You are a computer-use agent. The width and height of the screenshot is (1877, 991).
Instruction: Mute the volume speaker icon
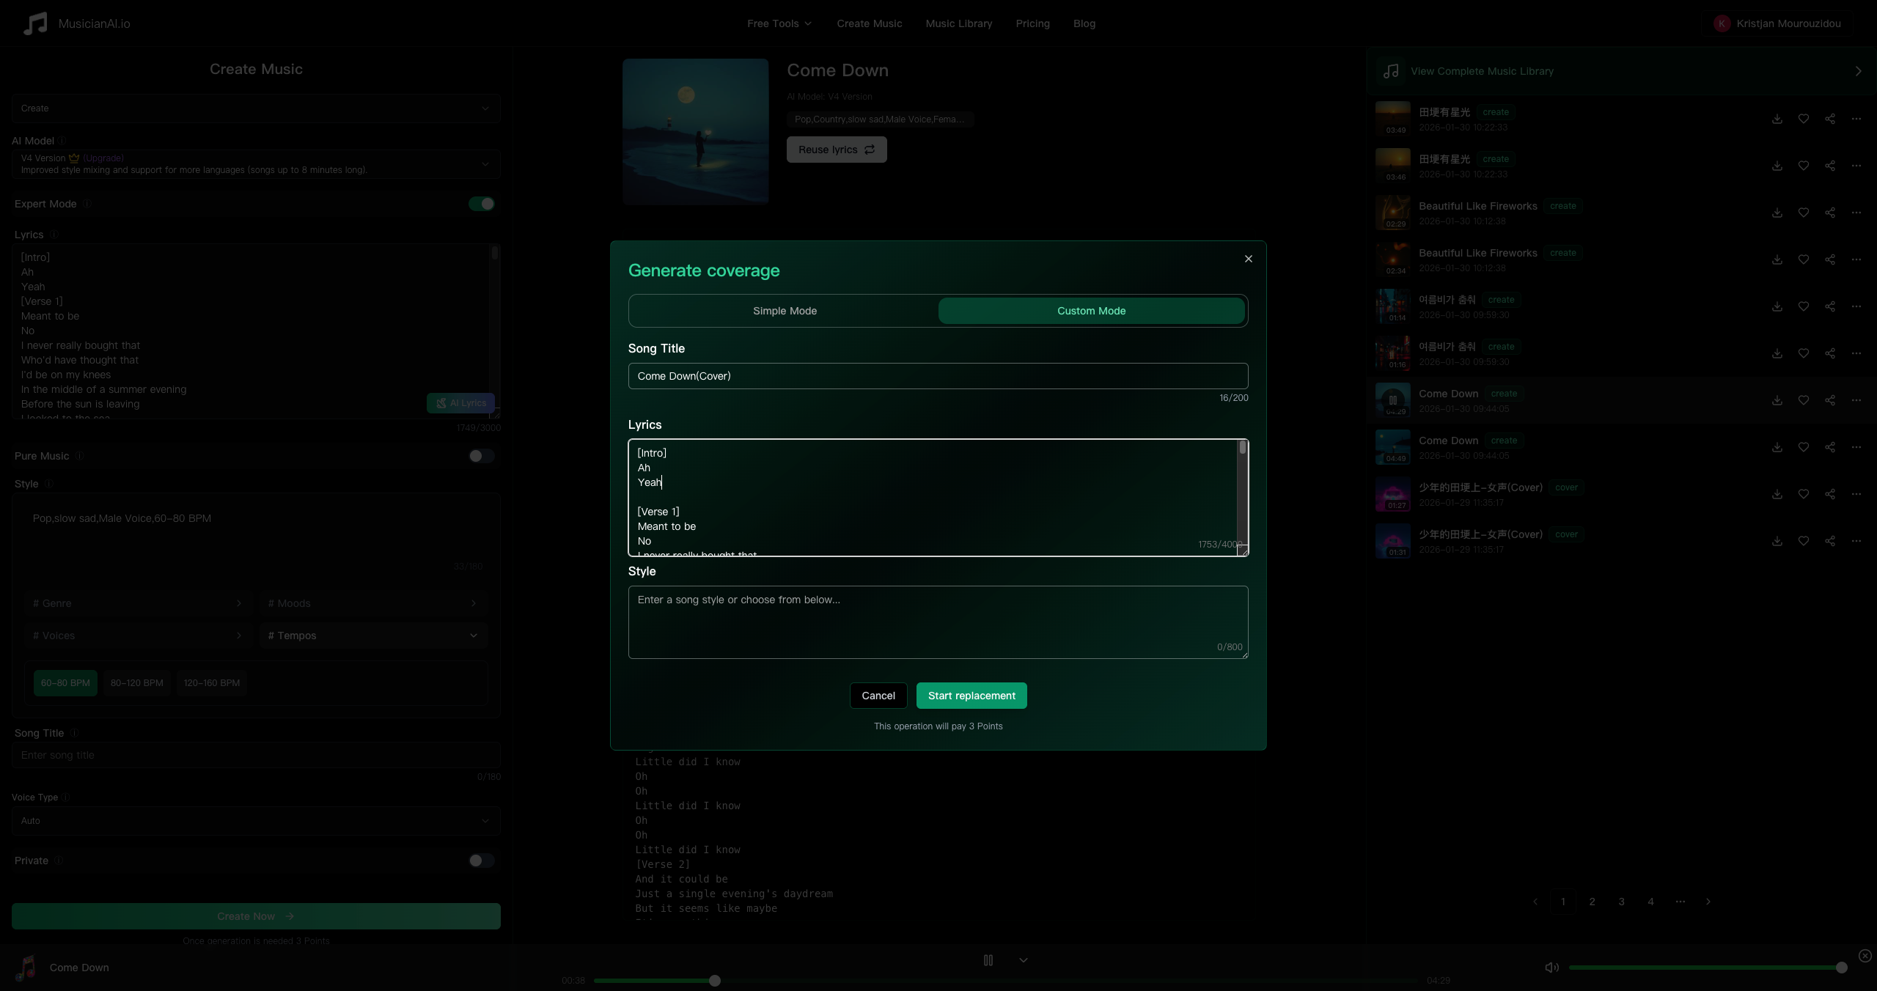pos(1551,968)
